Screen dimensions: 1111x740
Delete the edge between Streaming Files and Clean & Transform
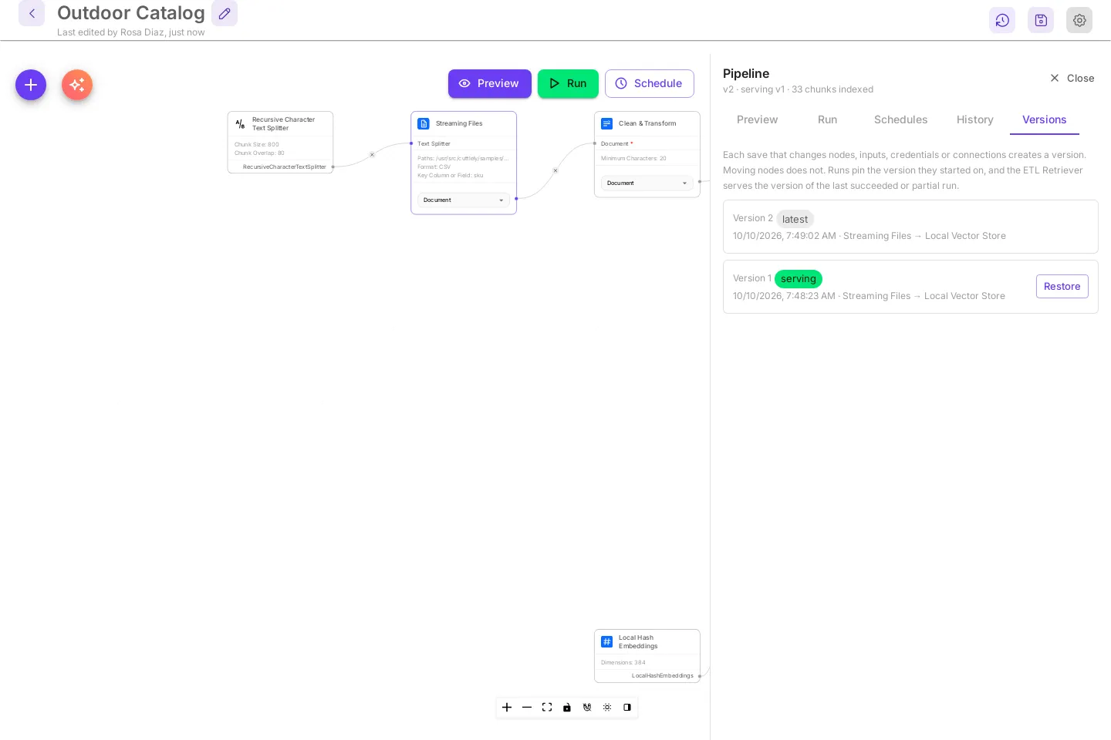pyautogui.click(x=555, y=170)
